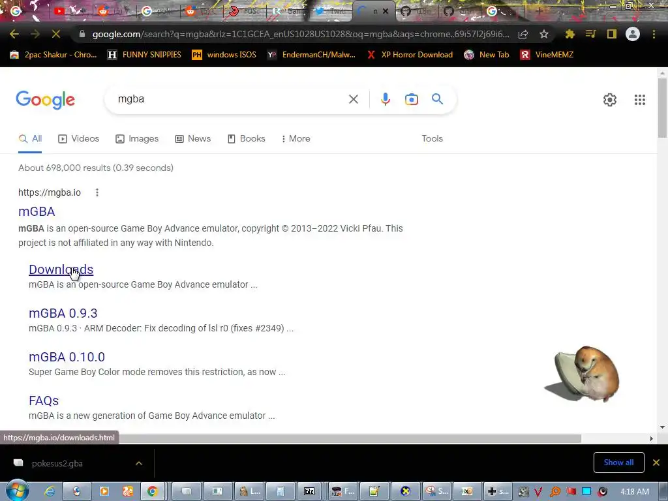
Task: Switch to the Videos tab
Action: click(x=79, y=139)
